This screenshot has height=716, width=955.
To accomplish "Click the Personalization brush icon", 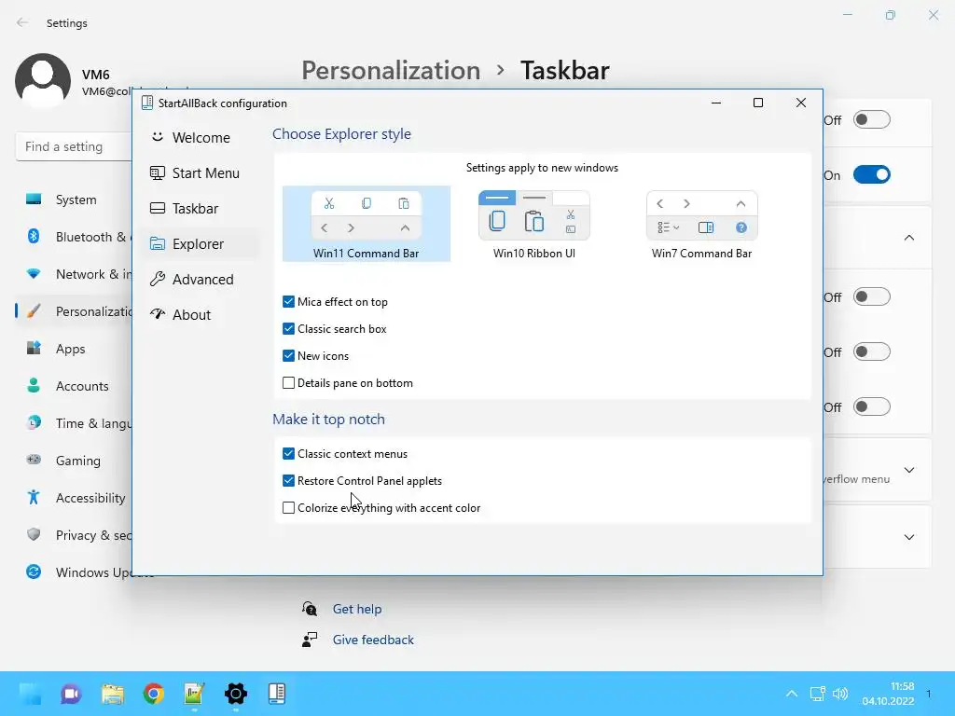I will click(x=34, y=311).
